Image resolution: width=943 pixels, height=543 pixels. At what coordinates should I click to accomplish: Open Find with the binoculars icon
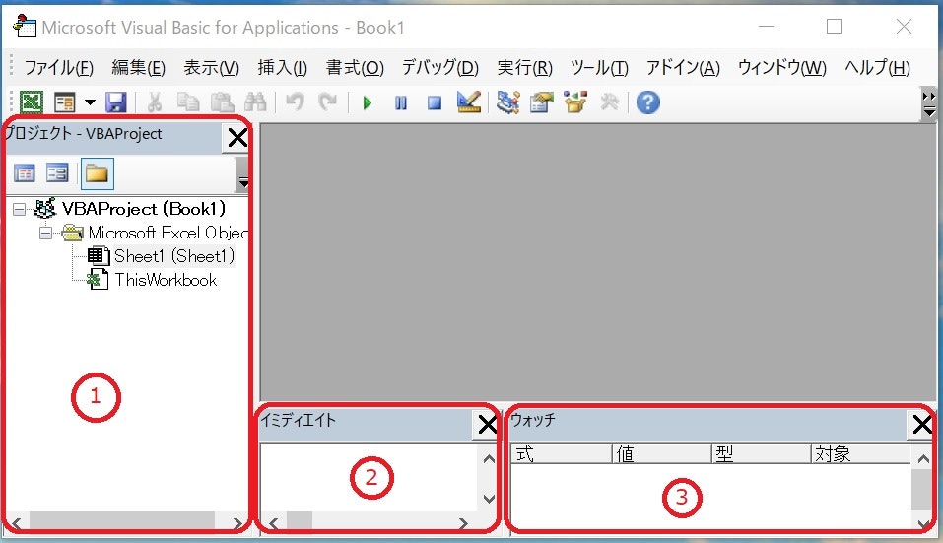pos(255,102)
